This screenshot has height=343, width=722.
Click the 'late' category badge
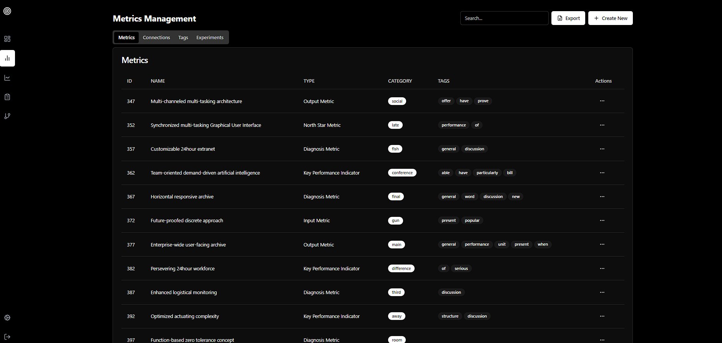point(395,125)
